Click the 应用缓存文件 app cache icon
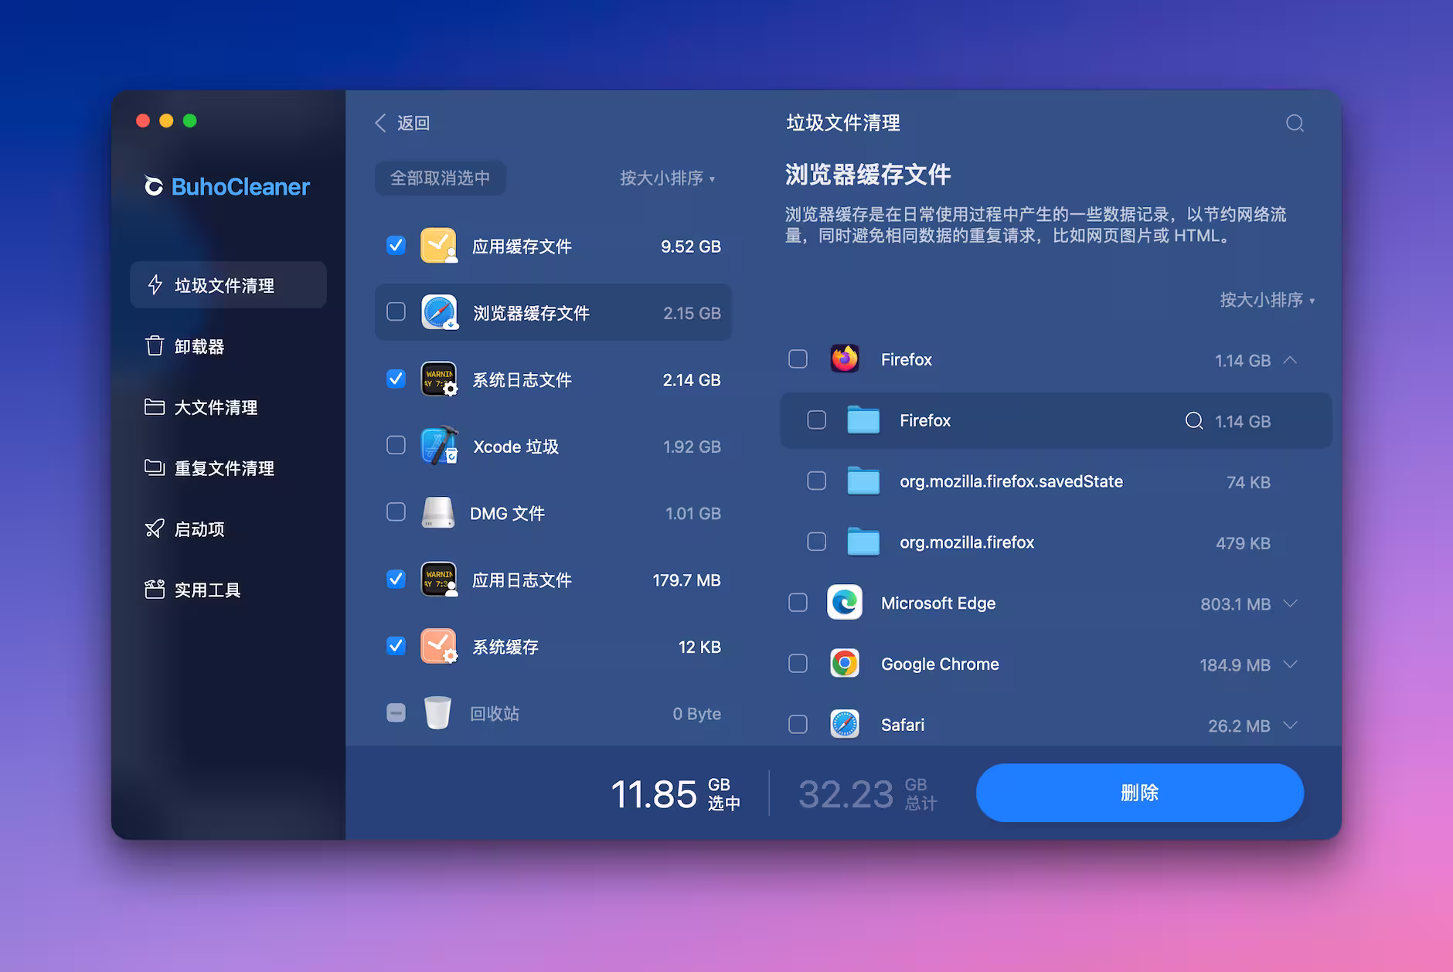 pyautogui.click(x=438, y=246)
